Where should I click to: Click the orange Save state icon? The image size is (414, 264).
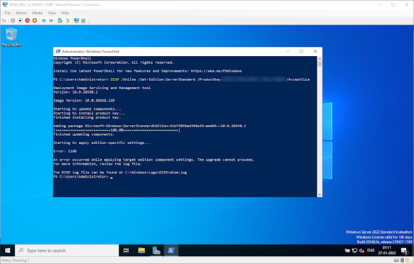click(34, 21)
